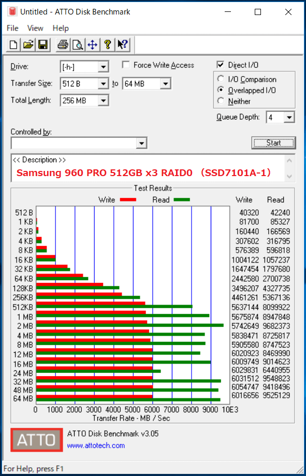Uncheck the Direct I/O checkbox
The image size is (306, 476).
coord(220,65)
